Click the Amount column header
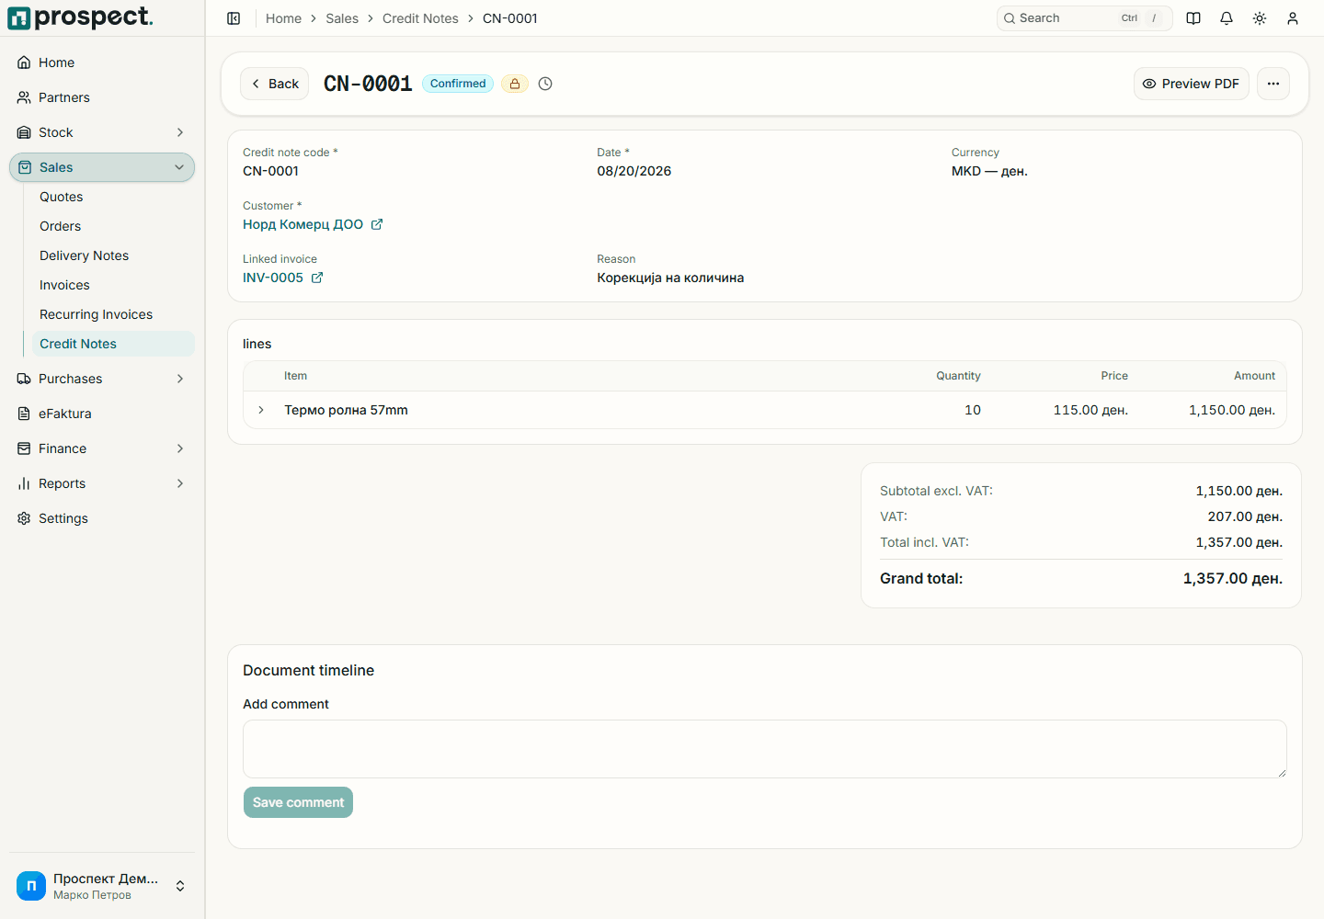 click(x=1254, y=376)
